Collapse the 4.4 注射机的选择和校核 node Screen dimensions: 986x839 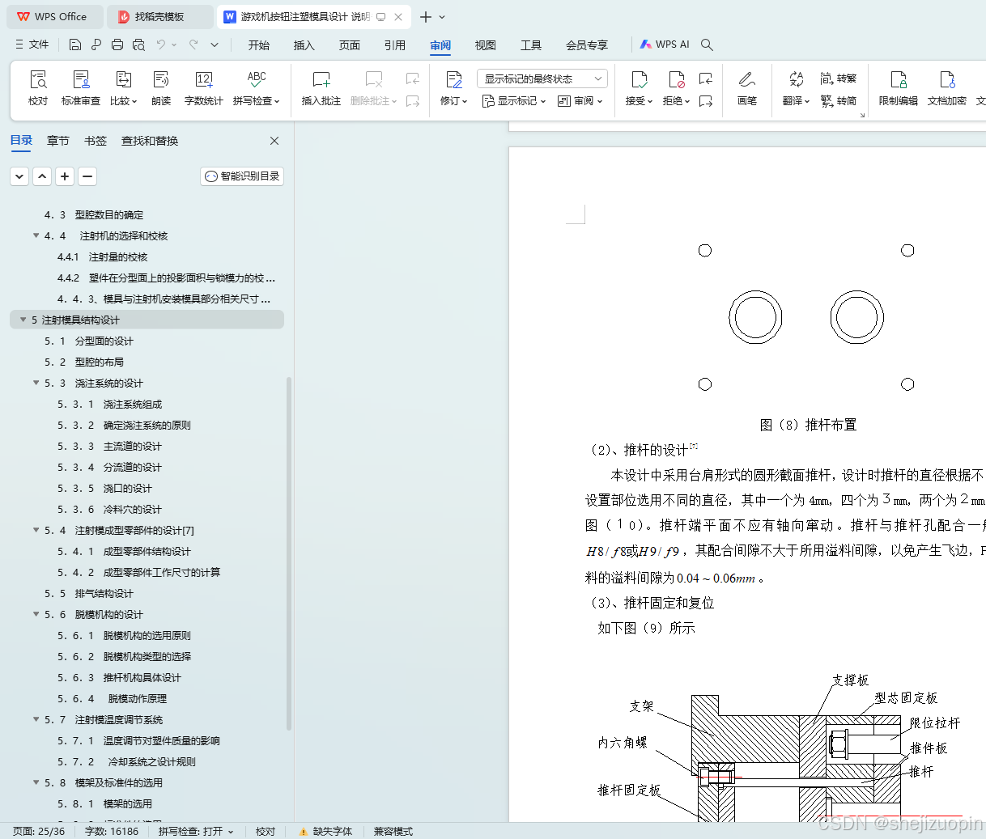[36, 235]
